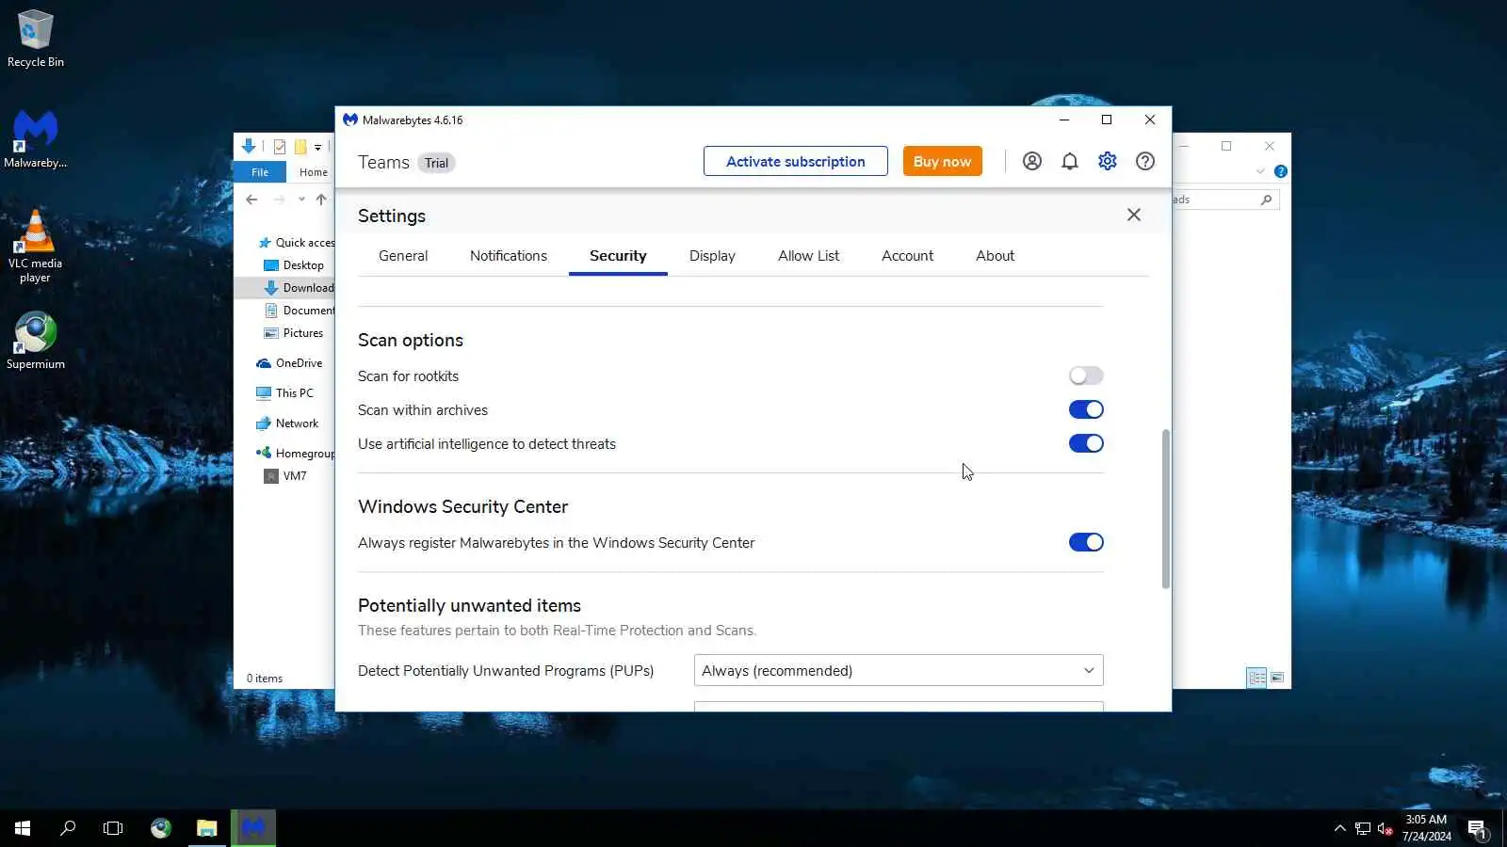1507x847 pixels.
Task: Open the About settings tab
Action: click(x=995, y=256)
